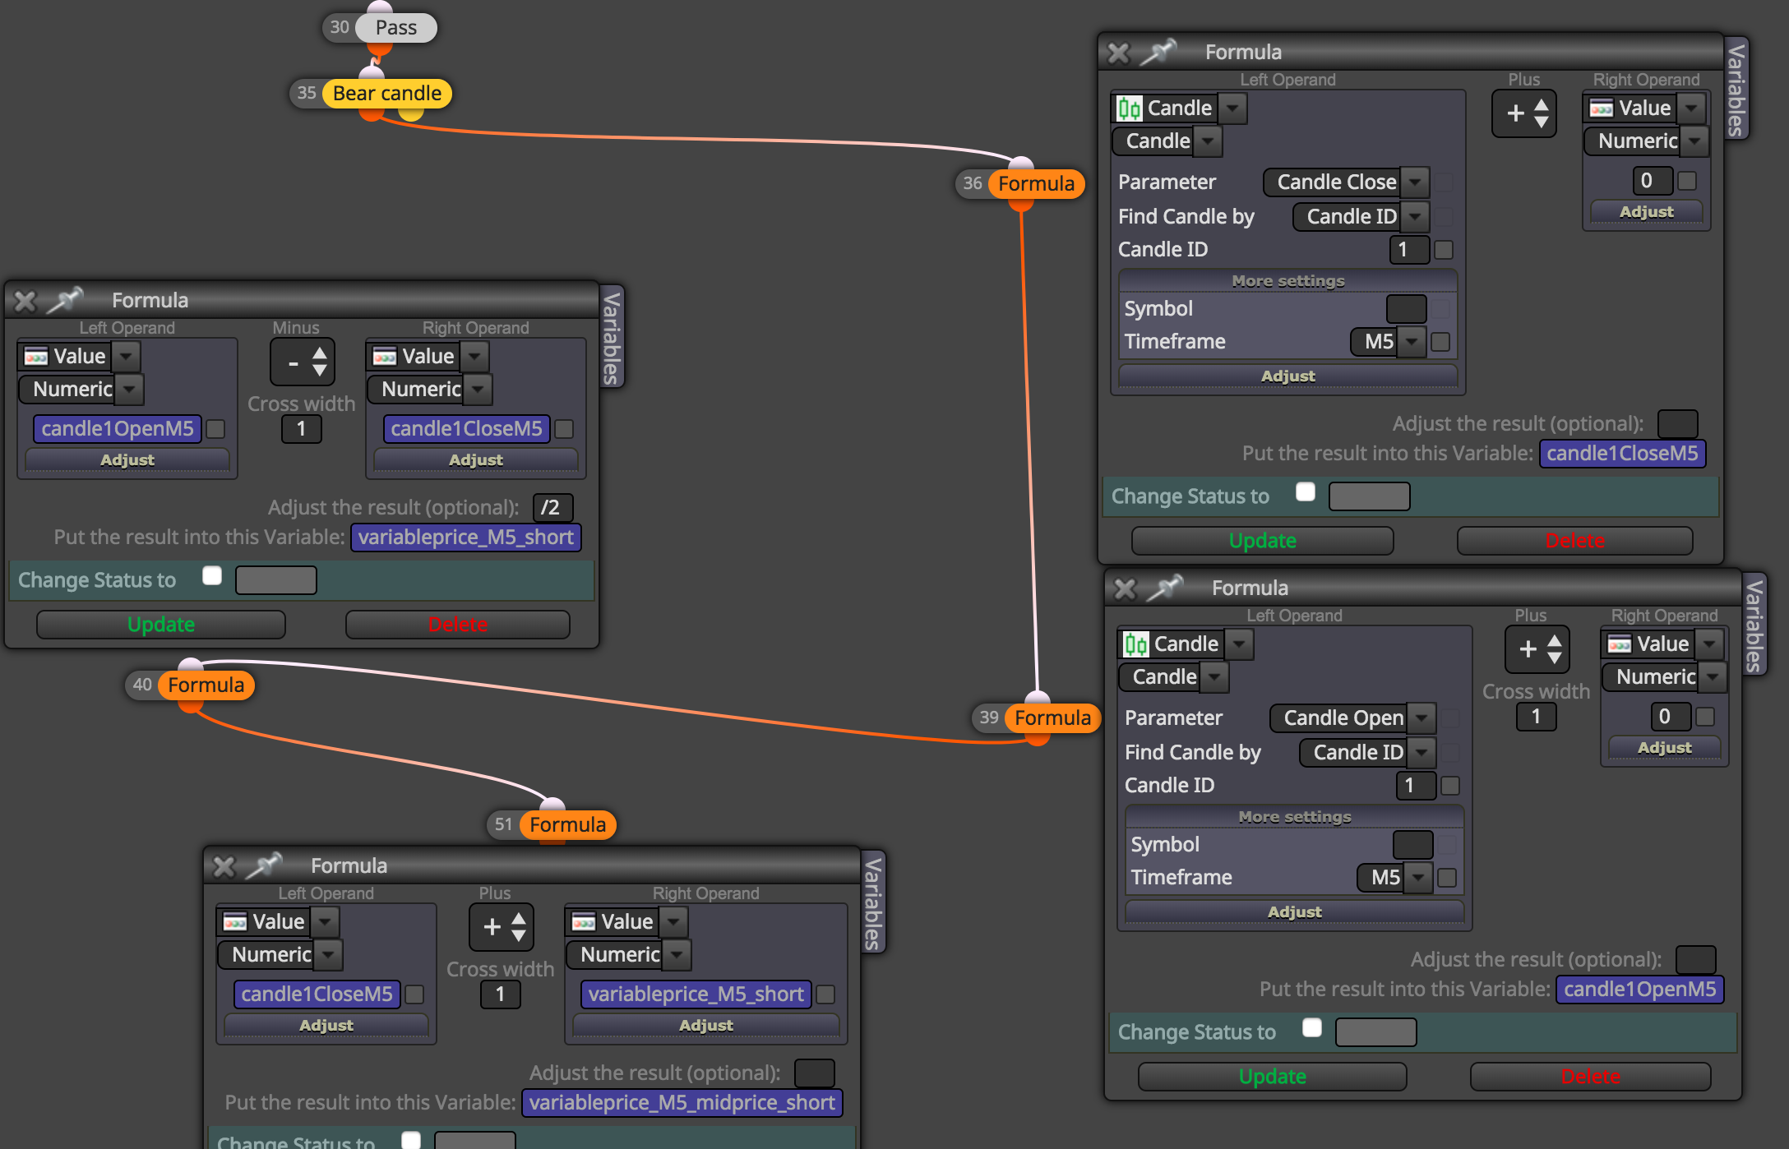Screen dimensions: 1789x1149
Task: Select the Bear candle node 35
Action: coord(386,94)
